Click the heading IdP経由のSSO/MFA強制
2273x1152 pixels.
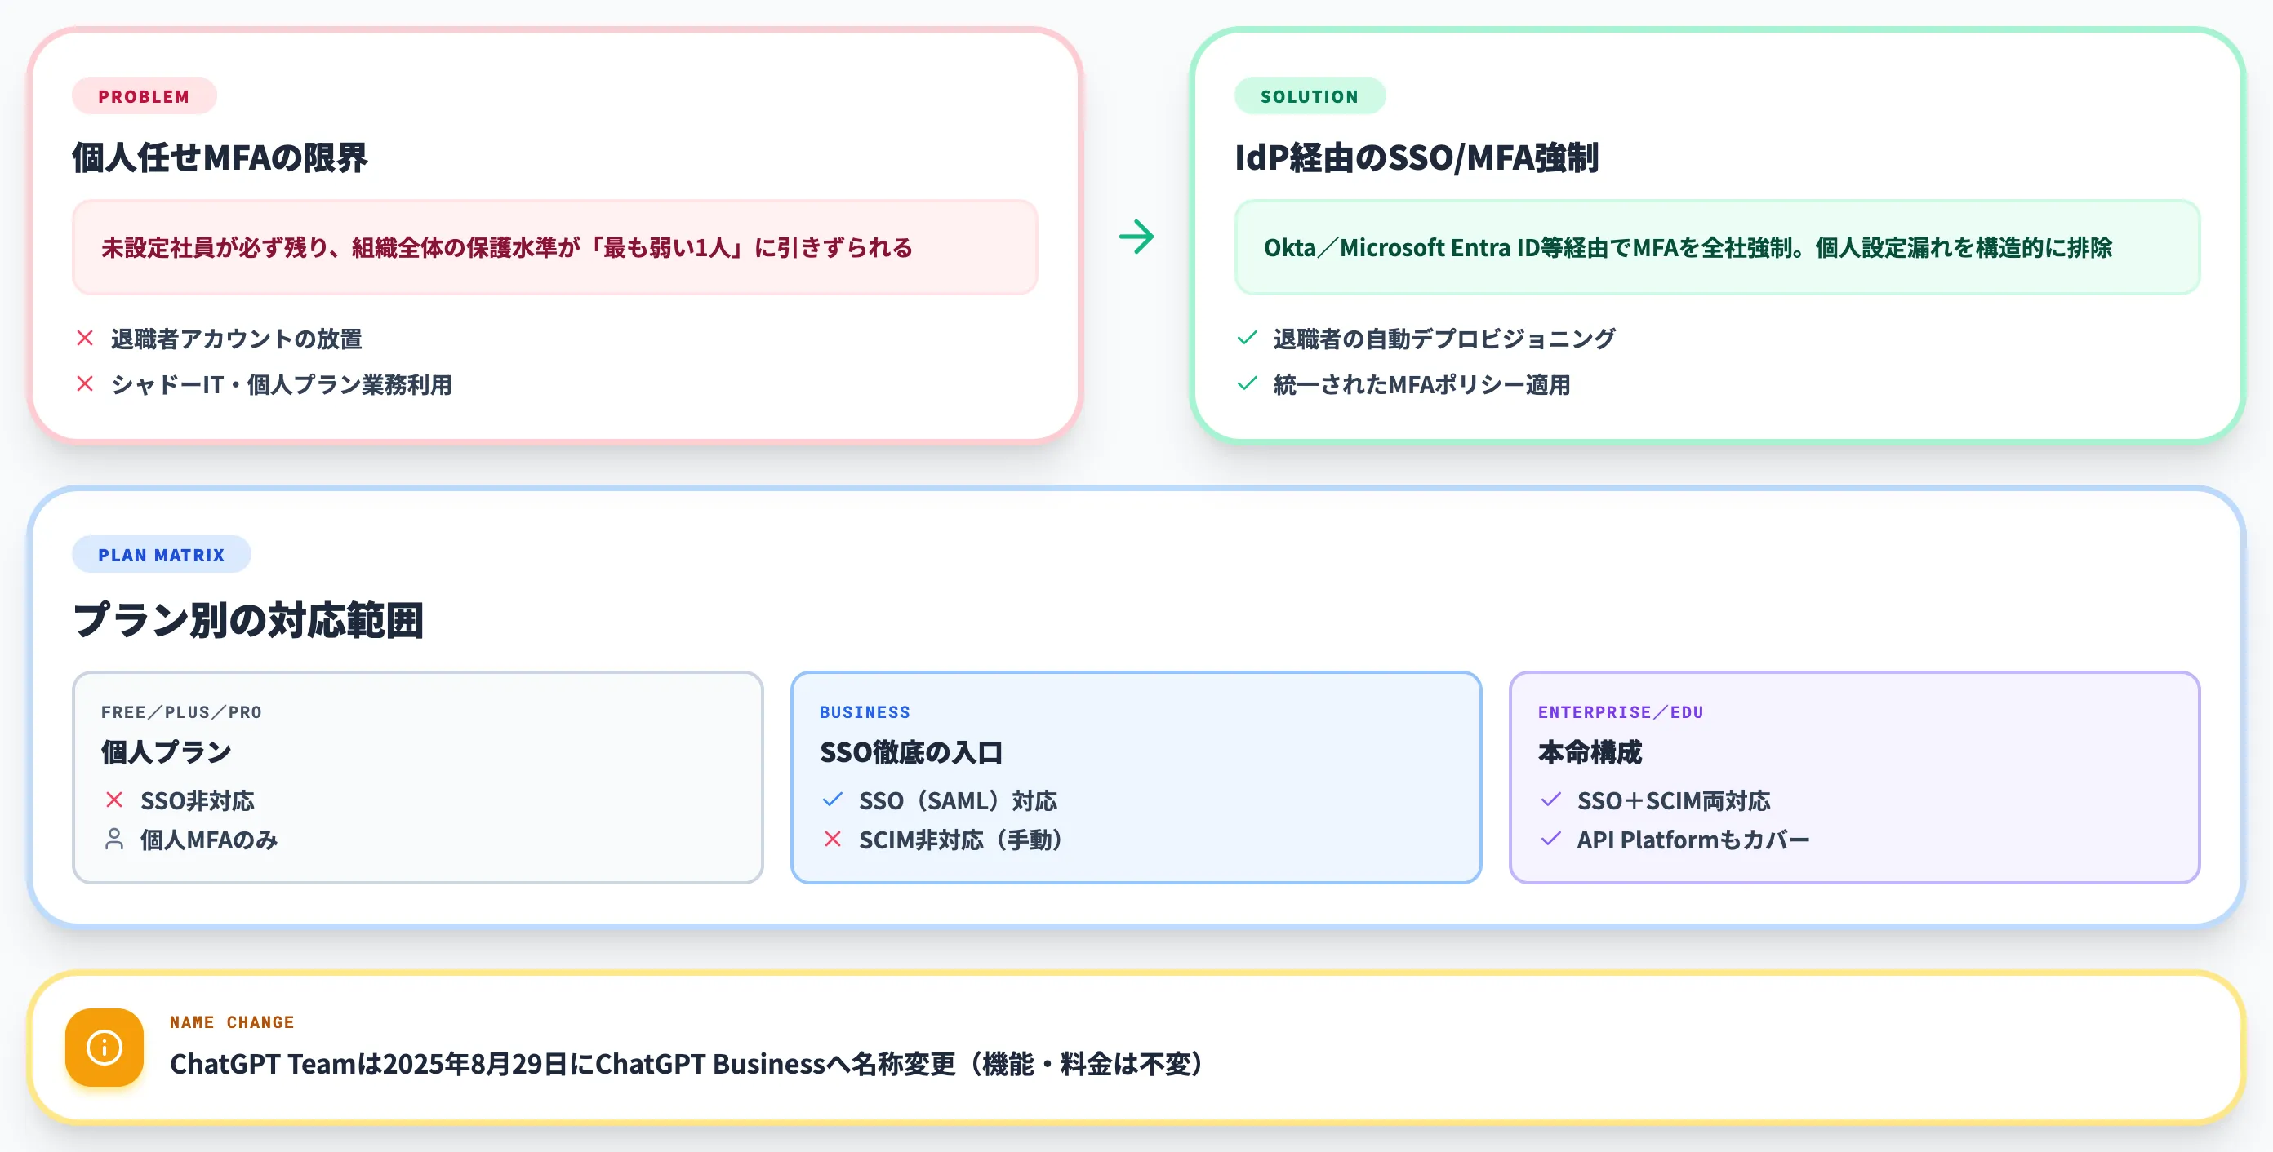coord(1417,157)
